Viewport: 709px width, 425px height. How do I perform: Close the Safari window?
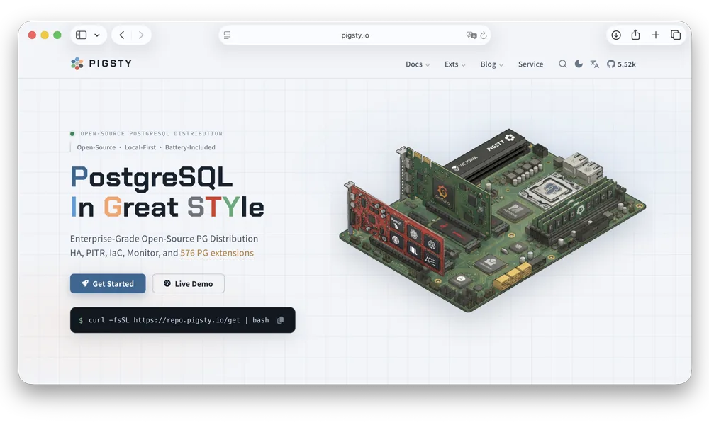pos(32,35)
